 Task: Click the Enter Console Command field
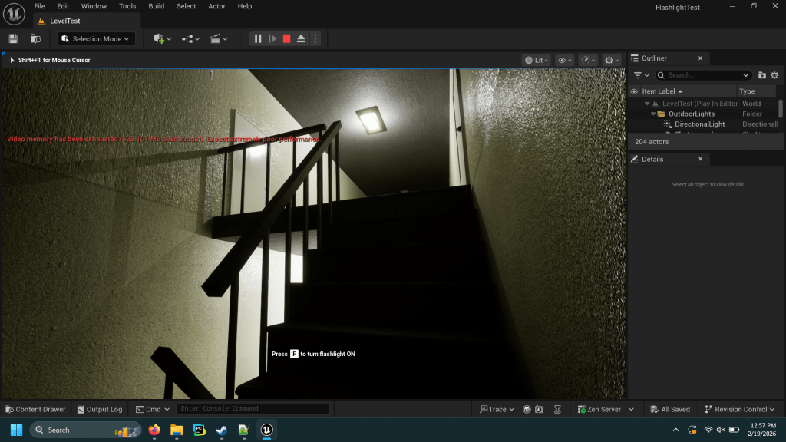click(253, 409)
